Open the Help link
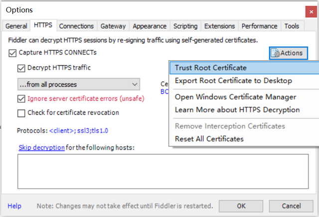The width and height of the screenshot is (319, 217). pyautogui.click(x=14, y=206)
